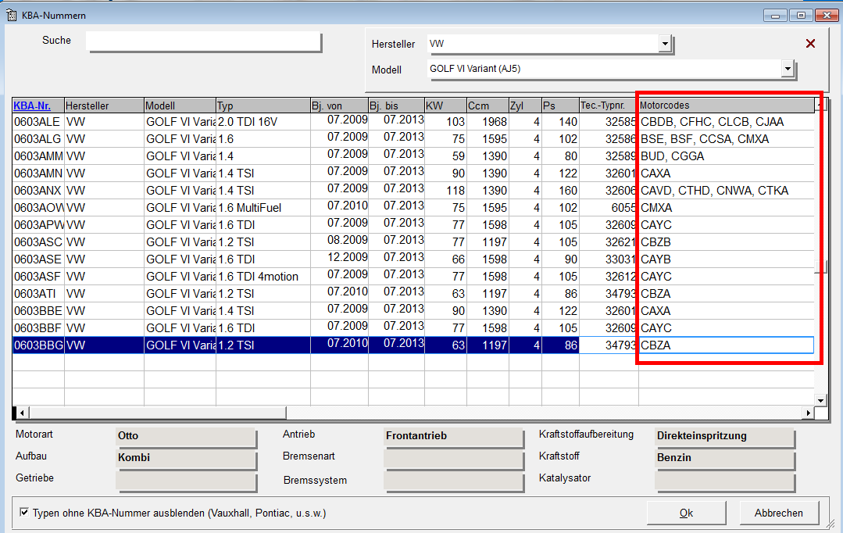Click the empty Katalysator field
This screenshot has height=533, width=843.
[x=724, y=481]
